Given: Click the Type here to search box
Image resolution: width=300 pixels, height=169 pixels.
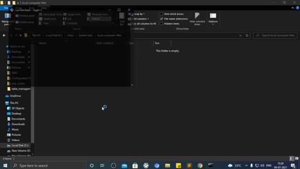Looking at the screenshot, I should click(48, 165).
